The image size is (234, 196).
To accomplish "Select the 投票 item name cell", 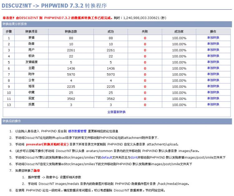I will pos(32,105).
